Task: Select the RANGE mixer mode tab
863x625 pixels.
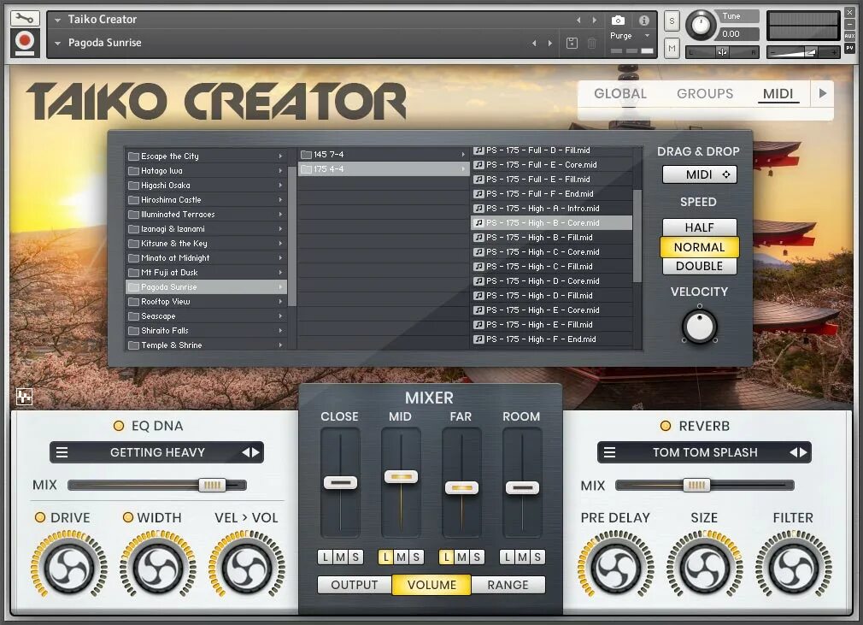Action: pos(508,585)
